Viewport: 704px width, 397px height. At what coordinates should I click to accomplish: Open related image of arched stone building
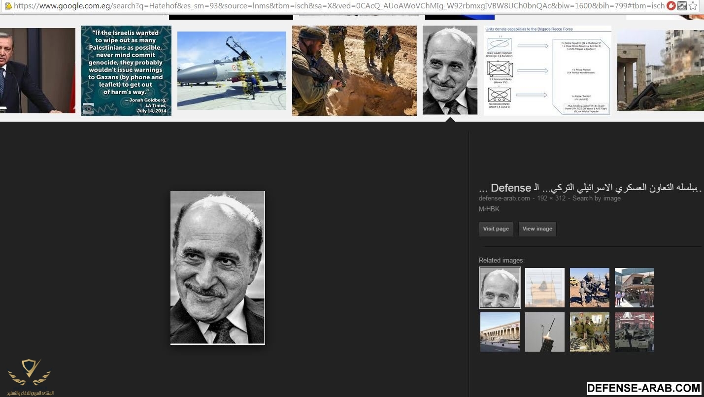click(500, 332)
